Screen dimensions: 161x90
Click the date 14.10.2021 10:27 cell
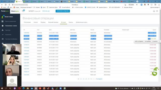[x=54, y=51]
